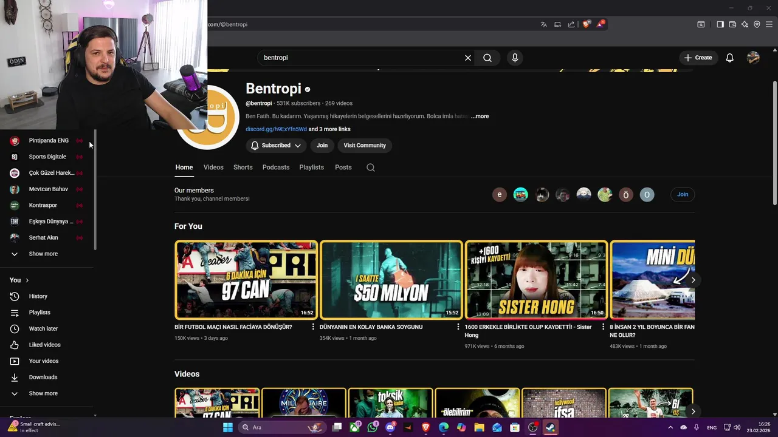Click the Create button
778x437 pixels.
coord(698,58)
